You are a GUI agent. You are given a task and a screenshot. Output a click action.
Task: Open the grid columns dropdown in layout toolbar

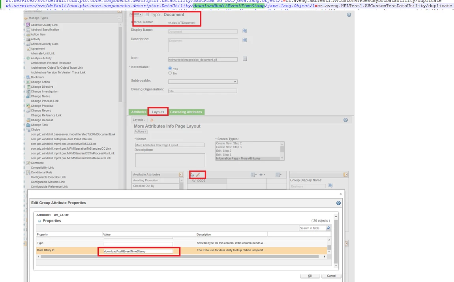pyautogui.click(x=278, y=175)
